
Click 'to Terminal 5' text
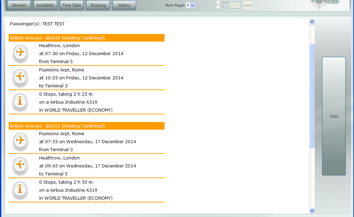tap(53, 174)
